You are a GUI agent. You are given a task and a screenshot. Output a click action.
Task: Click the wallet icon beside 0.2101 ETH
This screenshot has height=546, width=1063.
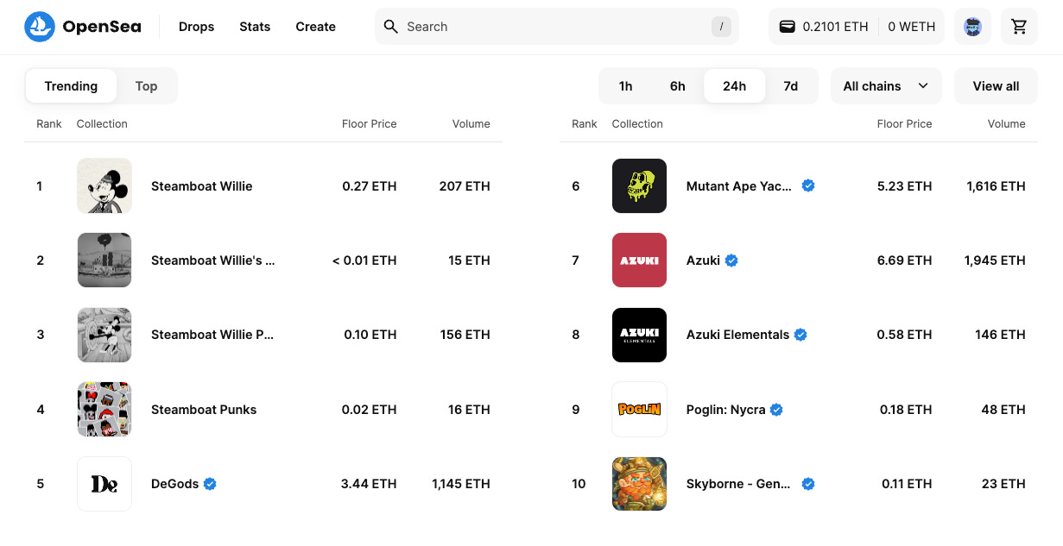[x=787, y=27]
